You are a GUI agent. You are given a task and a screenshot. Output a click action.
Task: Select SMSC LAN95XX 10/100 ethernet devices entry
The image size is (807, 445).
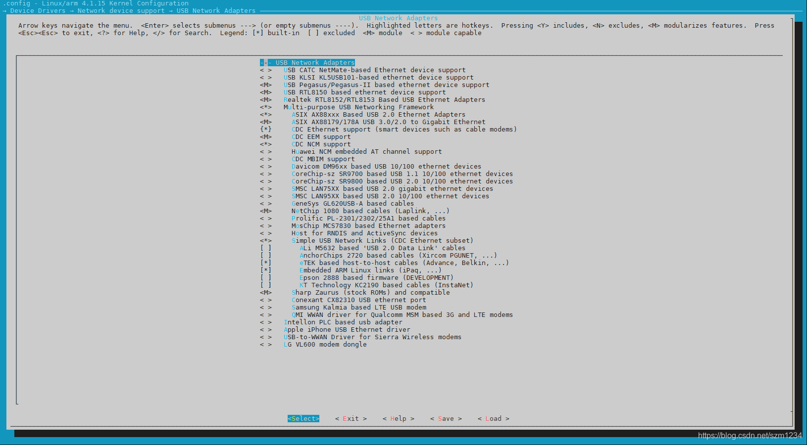point(391,196)
